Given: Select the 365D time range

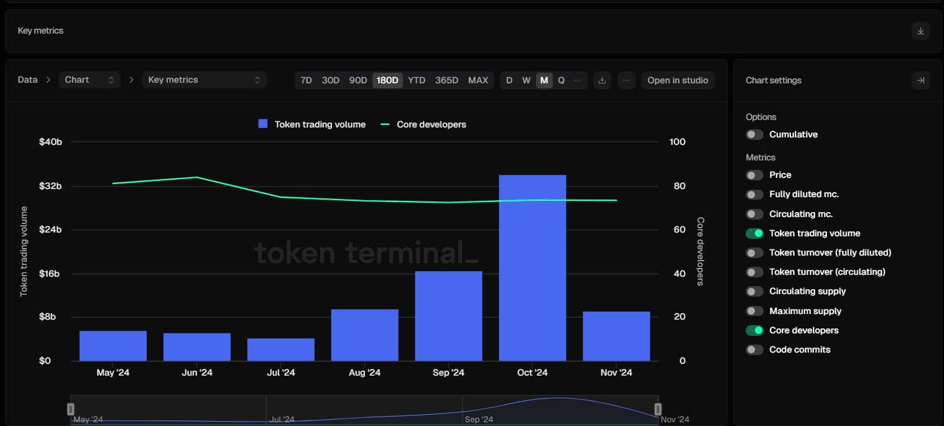Looking at the screenshot, I should click(x=447, y=80).
